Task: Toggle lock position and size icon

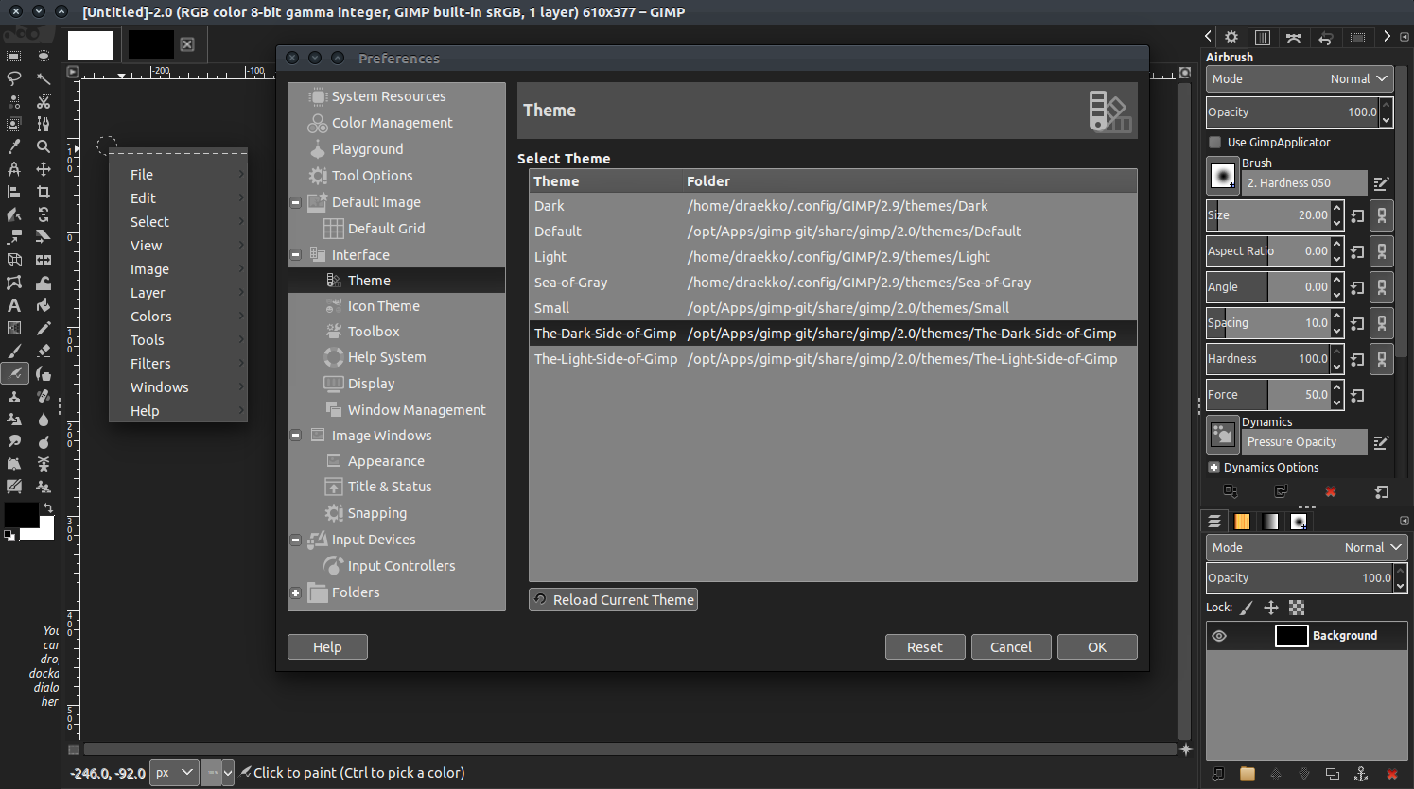Action: click(1271, 608)
